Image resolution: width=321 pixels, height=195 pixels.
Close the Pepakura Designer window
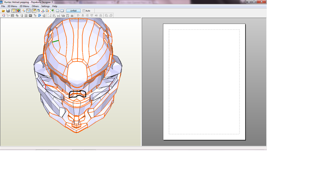[x=261, y=2]
